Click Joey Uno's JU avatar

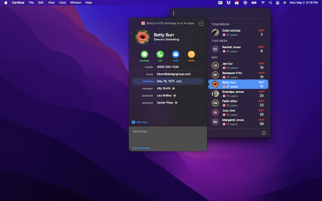pyautogui.click(x=215, y=113)
